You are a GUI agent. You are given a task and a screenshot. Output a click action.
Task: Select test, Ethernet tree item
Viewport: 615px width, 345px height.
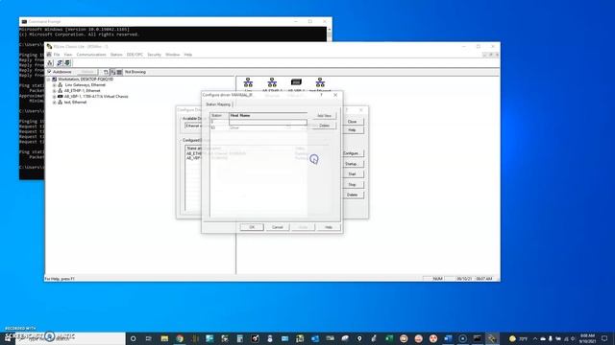click(75, 103)
